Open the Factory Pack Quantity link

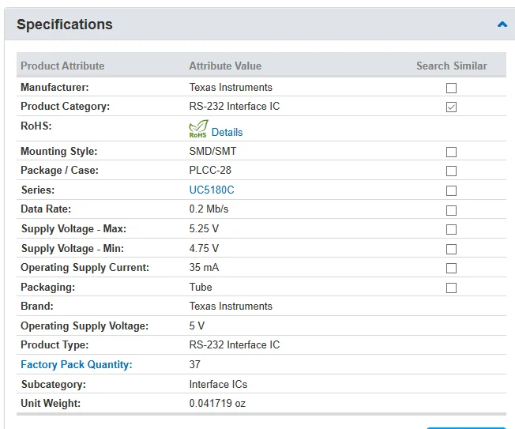(76, 365)
